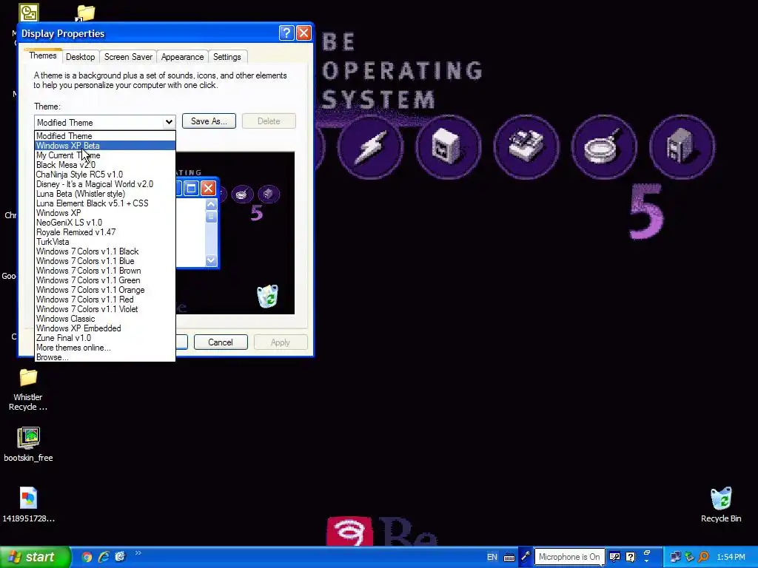Click the Browse... entry
The image size is (758, 568).
click(105, 357)
